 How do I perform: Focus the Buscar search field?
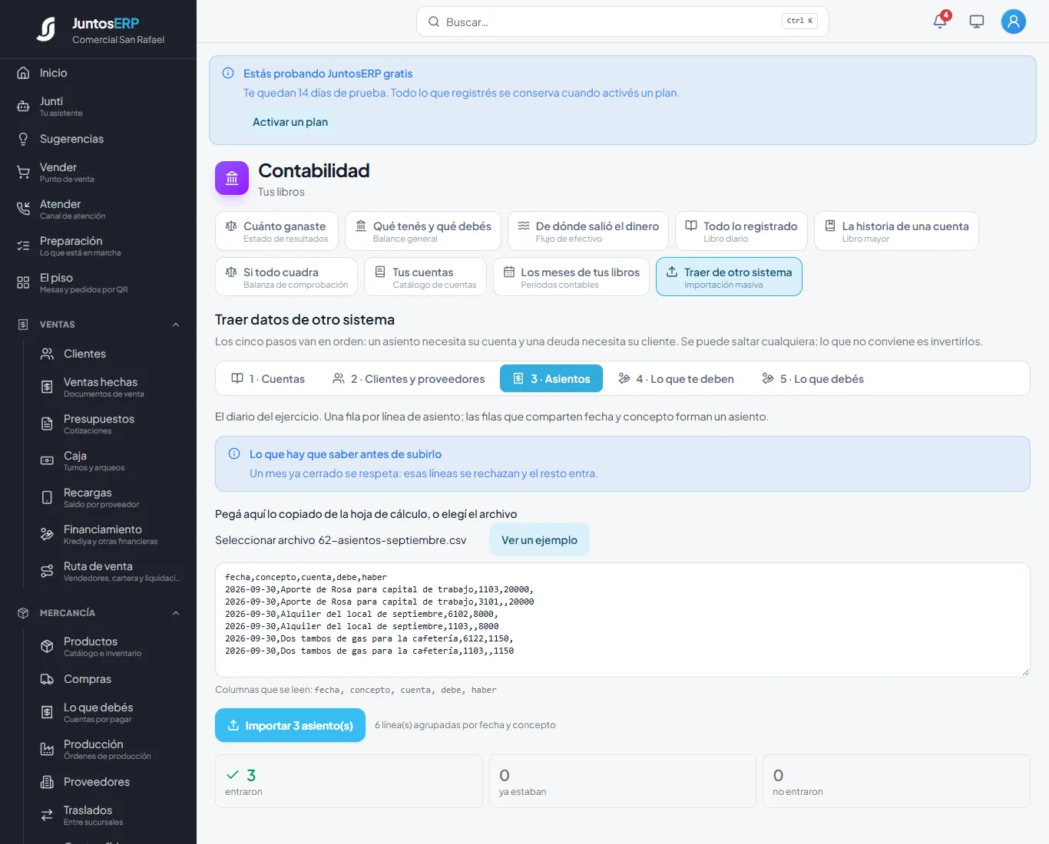click(x=622, y=21)
